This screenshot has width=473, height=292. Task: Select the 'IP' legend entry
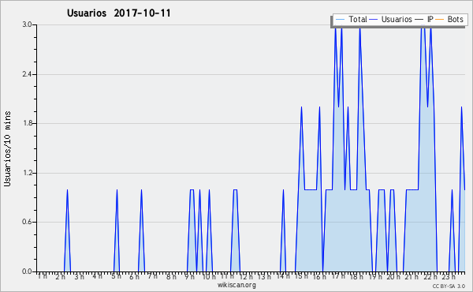point(424,19)
